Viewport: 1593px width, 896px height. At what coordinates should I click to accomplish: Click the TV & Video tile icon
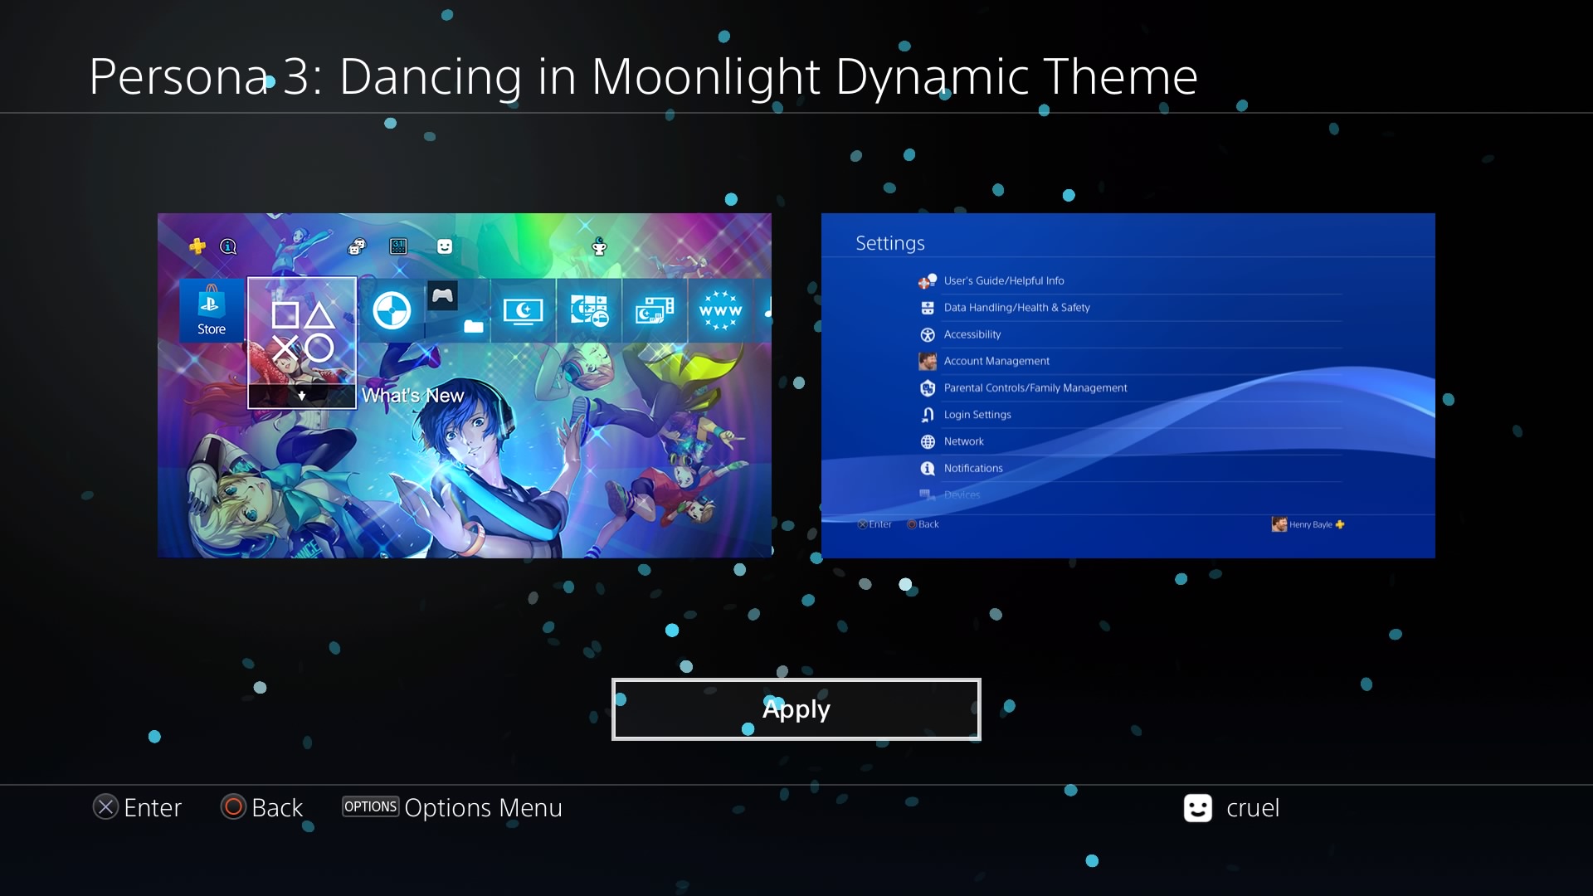[523, 311]
